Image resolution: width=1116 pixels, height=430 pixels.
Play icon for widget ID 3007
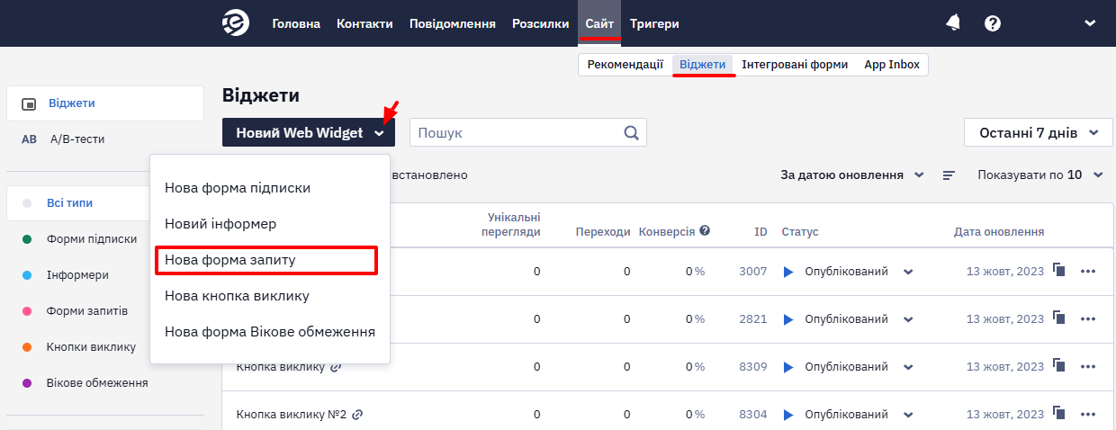click(x=788, y=272)
